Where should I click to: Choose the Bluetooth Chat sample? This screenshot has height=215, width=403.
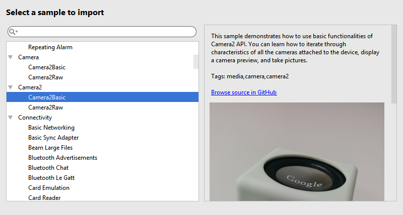click(48, 168)
